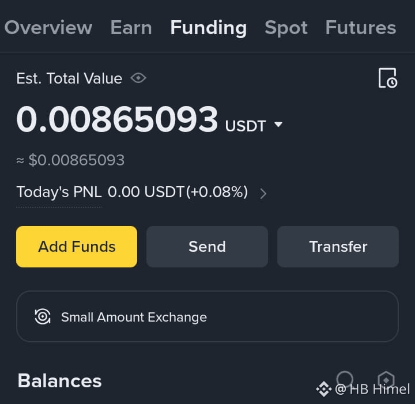Go to the Futures tab
415x404 pixels.
[361, 28]
